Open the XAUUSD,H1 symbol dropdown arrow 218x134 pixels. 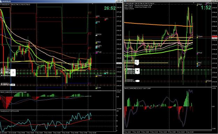pos(1,5)
